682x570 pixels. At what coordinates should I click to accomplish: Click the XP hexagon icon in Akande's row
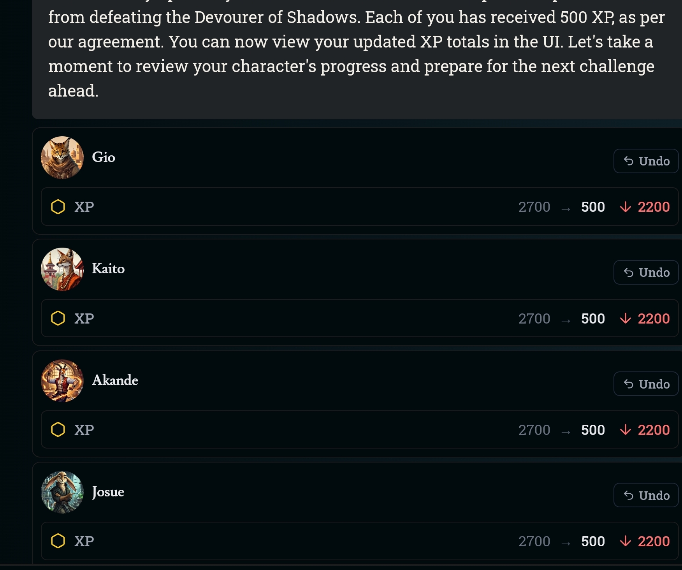pos(58,429)
